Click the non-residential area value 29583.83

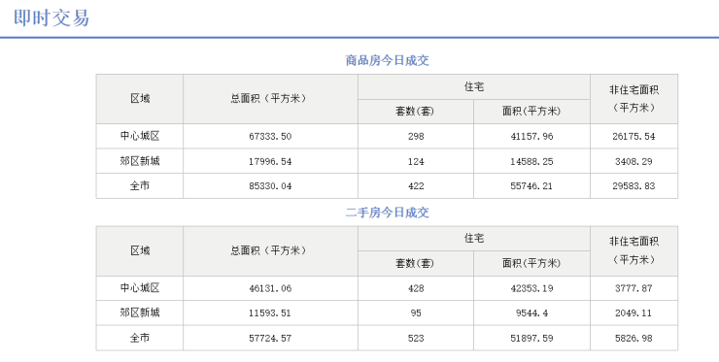pyautogui.click(x=633, y=186)
